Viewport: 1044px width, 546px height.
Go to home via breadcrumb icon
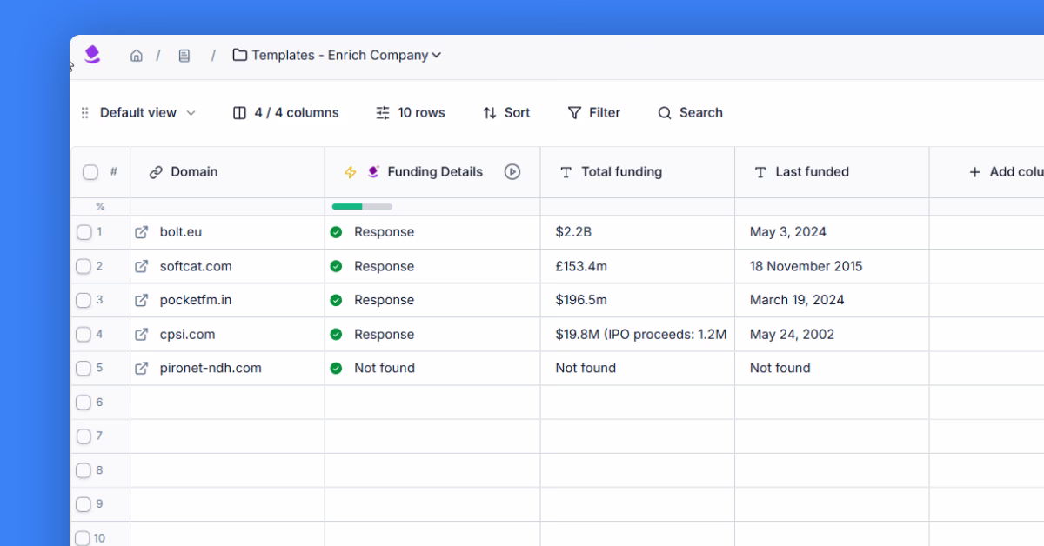click(137, 56)
